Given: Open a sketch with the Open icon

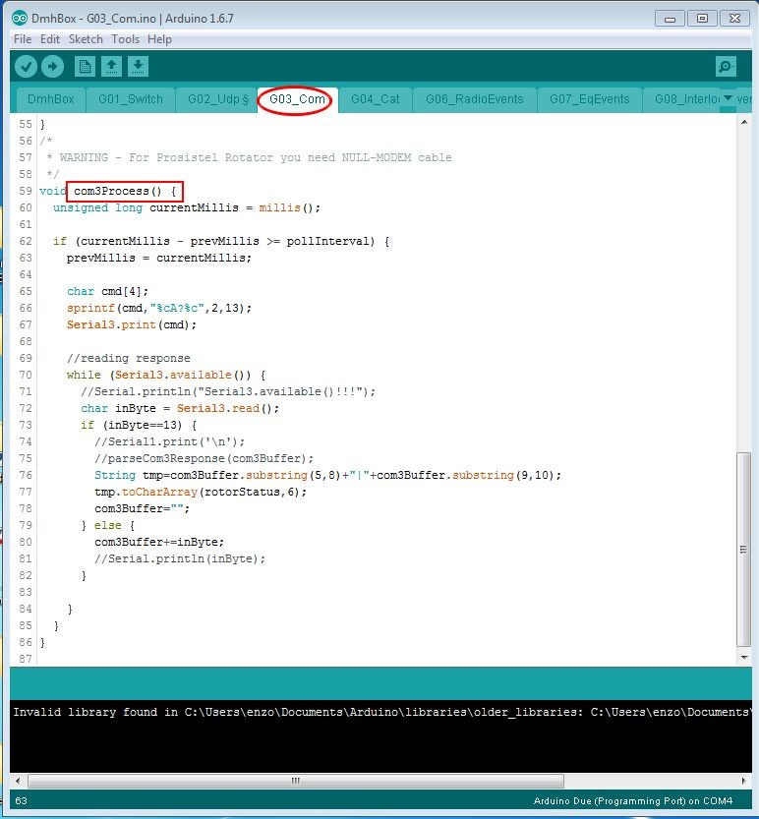Looking at the screenshot, I should click(111, 66).
